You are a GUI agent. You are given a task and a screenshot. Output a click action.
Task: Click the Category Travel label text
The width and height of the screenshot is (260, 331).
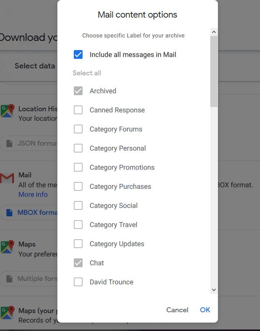click(114, 225)
